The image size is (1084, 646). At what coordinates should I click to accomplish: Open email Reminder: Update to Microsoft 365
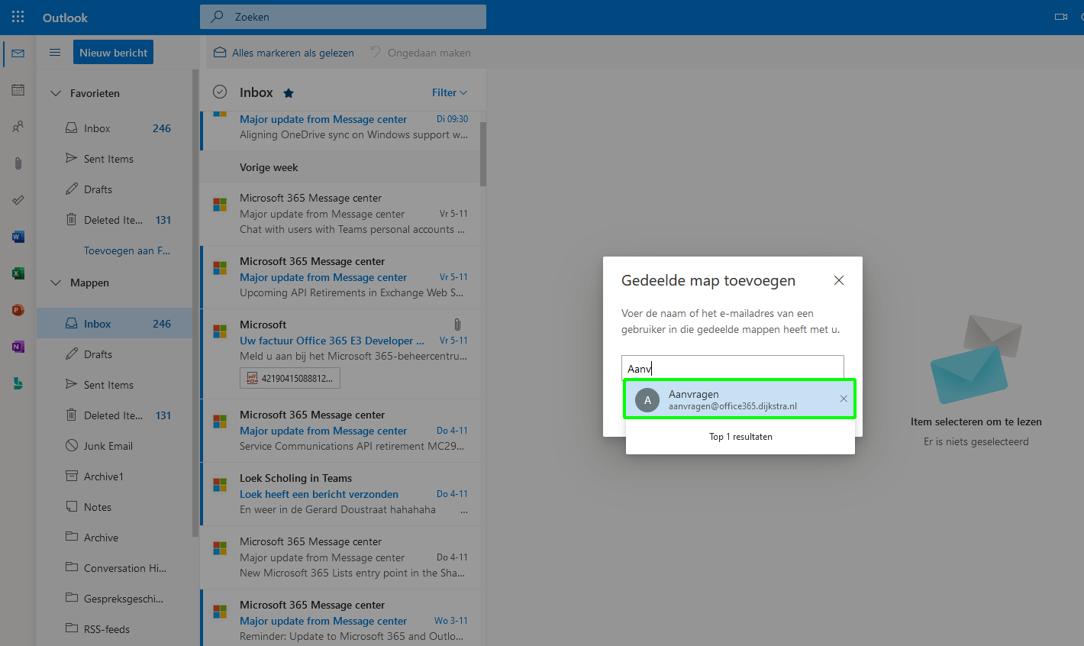click(340, 618)
